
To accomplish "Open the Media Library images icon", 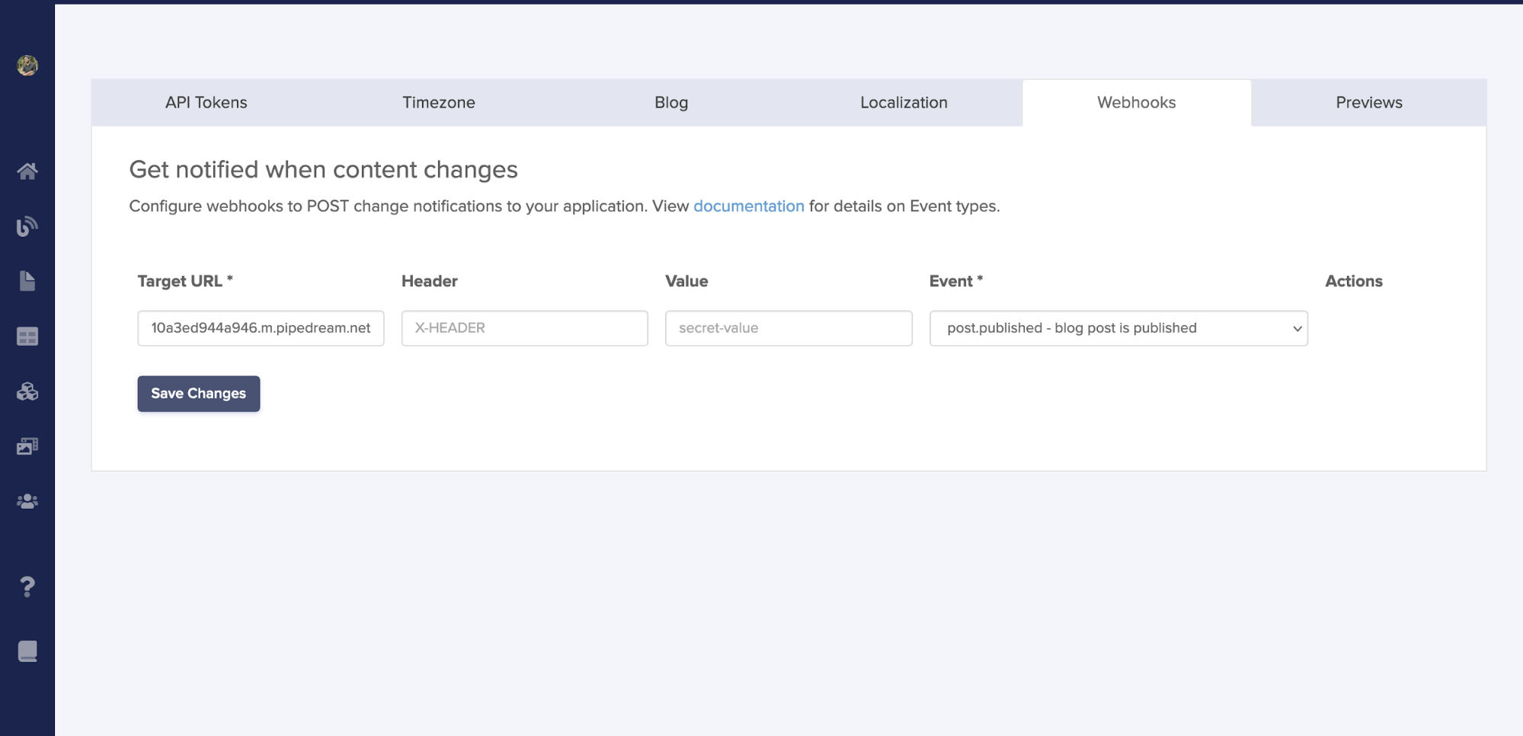I will [27, 446].
